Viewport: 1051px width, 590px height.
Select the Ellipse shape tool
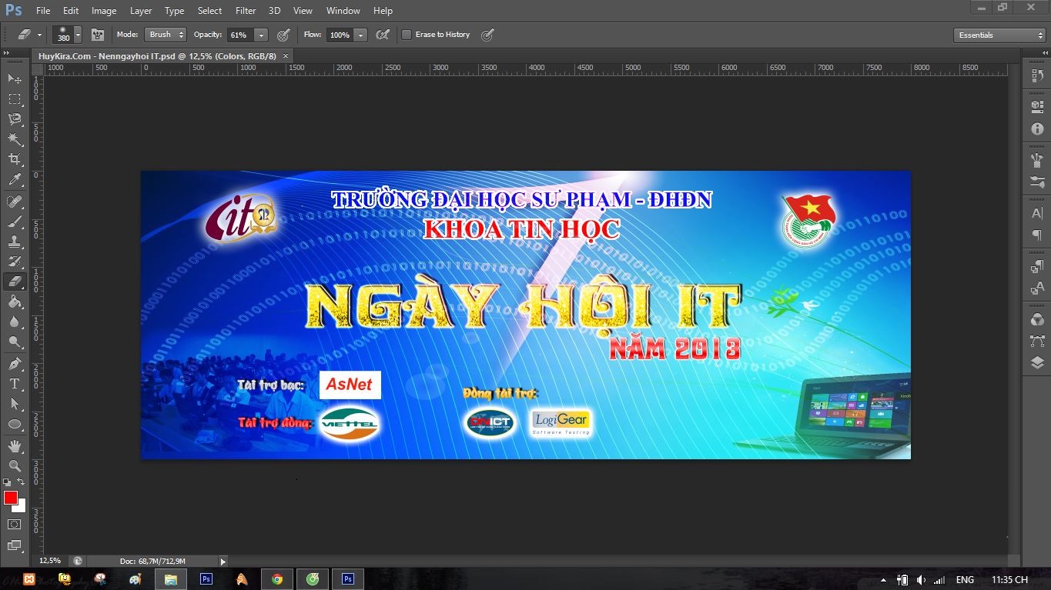coord(15,424)
